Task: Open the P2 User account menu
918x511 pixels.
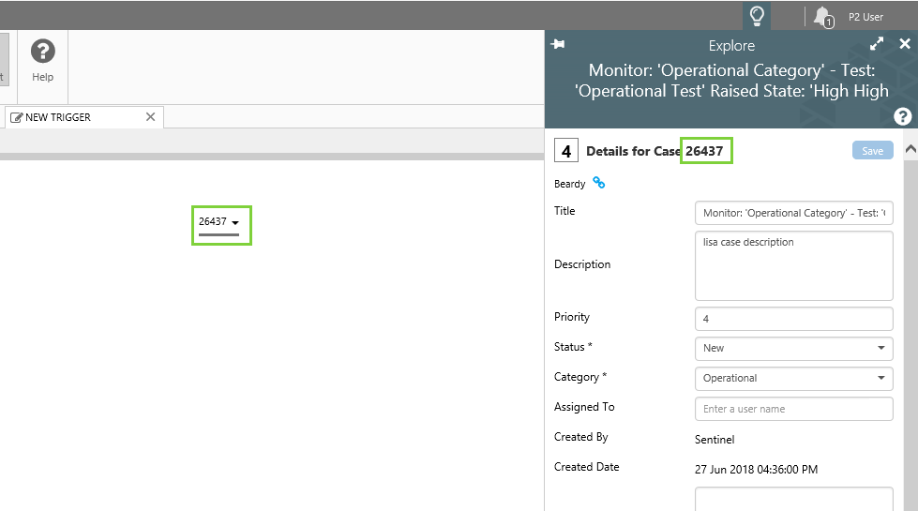Action: [865, 16]
